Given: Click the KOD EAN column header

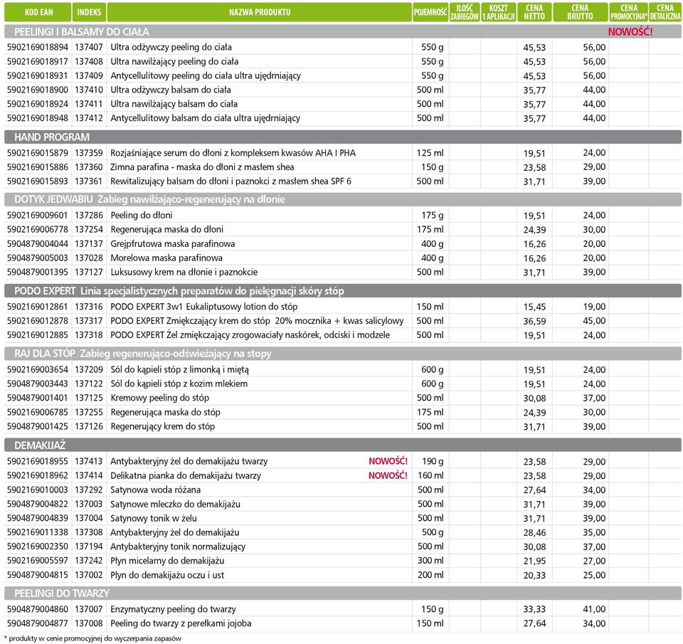Looking at the screenshot, I should pos(38,12).
